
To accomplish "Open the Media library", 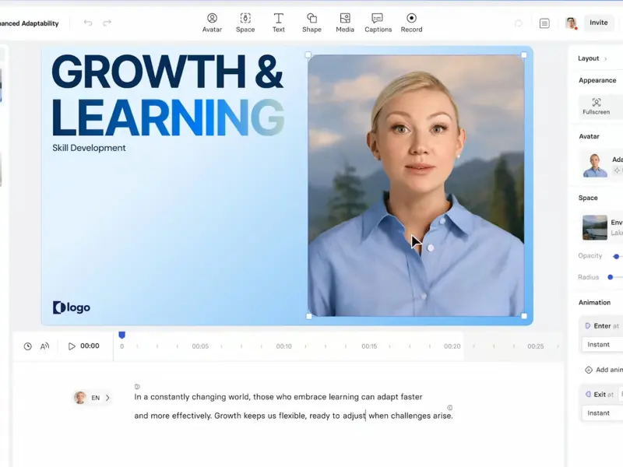I will point(345,23).
